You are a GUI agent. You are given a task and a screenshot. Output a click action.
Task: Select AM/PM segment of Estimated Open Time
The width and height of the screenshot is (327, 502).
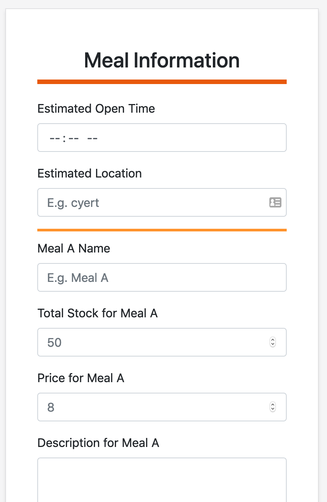tap(92, 138)
